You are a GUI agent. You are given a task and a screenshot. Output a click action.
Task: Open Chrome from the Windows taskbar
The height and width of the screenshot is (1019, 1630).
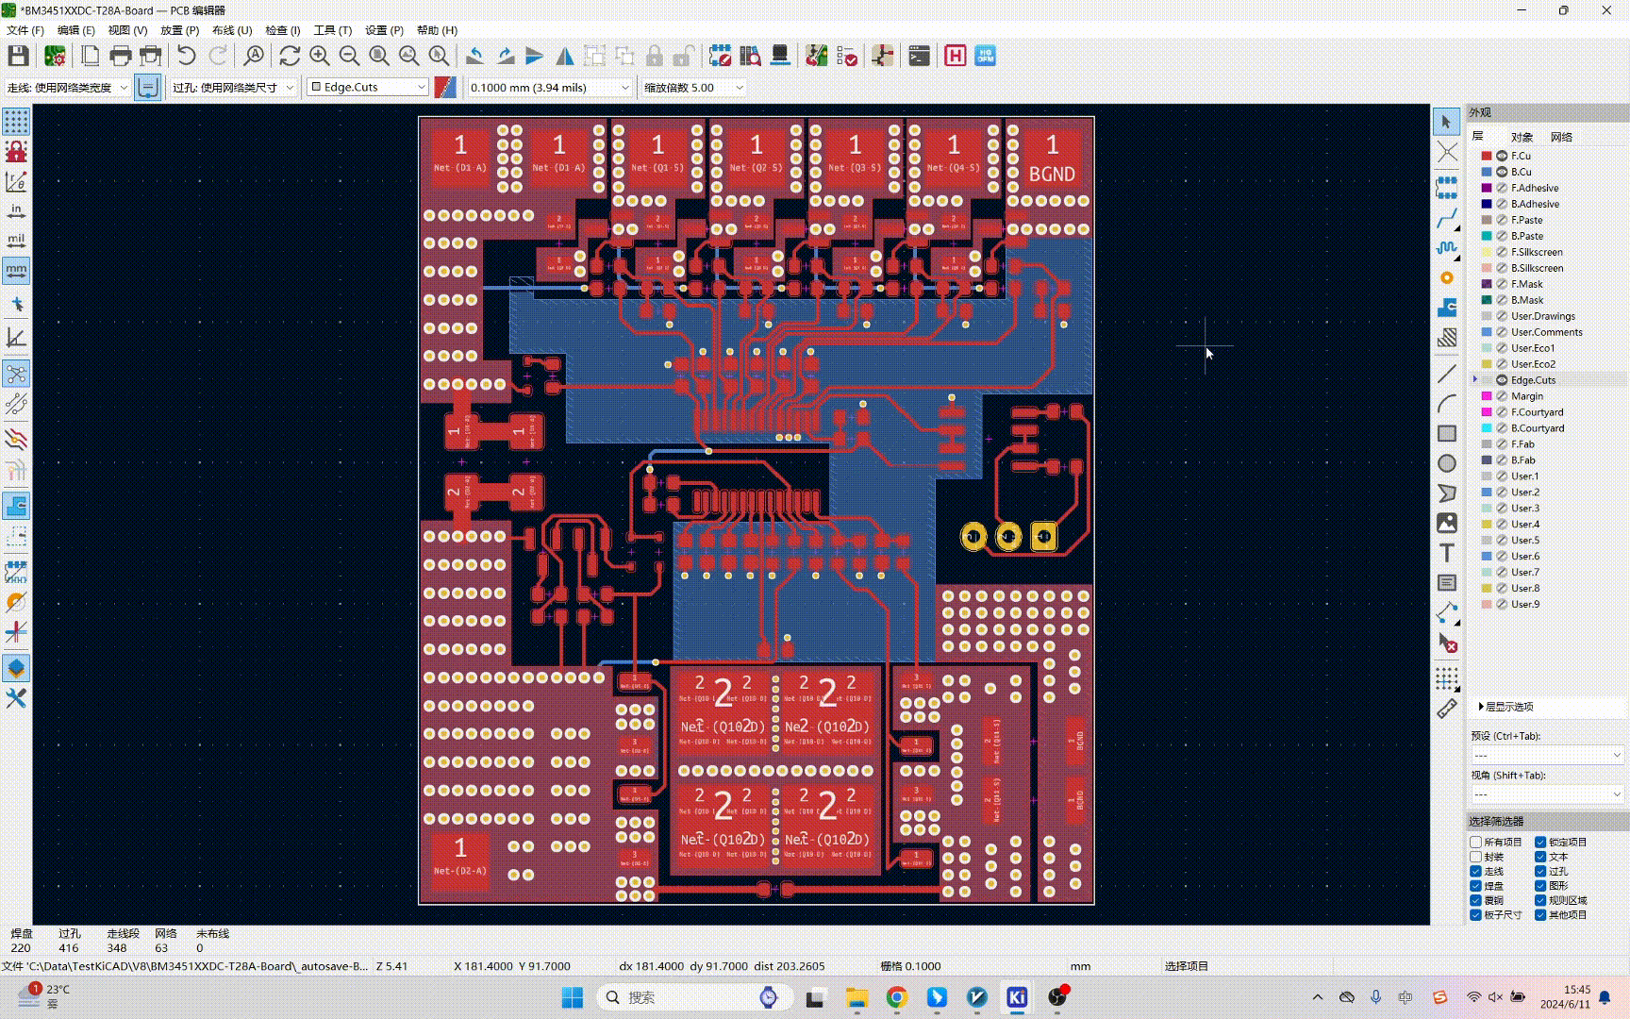(x=896, y=997)
